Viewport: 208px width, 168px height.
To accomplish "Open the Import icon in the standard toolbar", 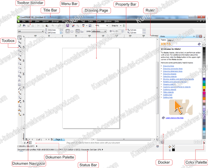I will [x=73, y=26].
